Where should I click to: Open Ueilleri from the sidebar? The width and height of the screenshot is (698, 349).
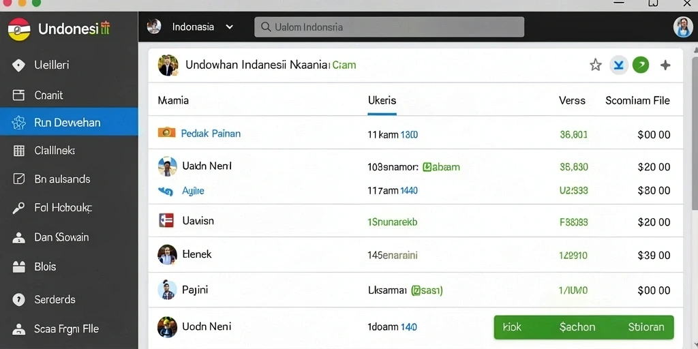tap(69, 65)
